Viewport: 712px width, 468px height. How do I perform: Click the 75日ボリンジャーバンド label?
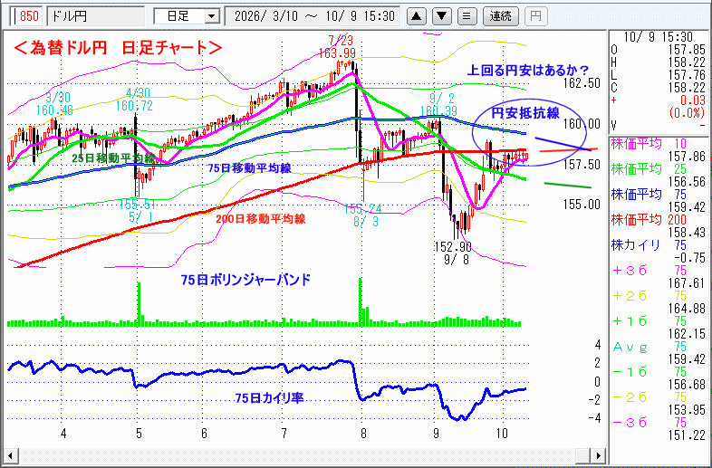click(x=245, y=280)
